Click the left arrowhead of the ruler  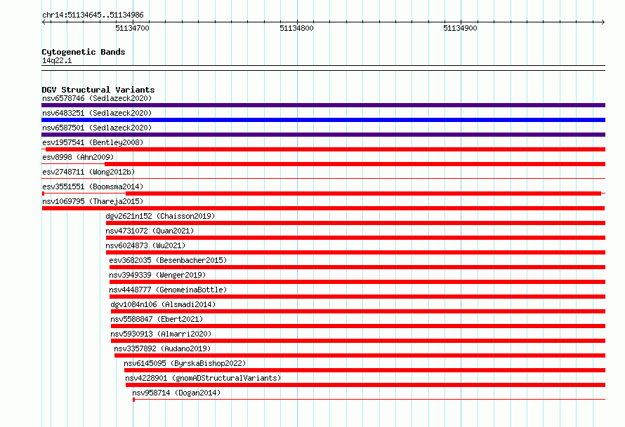tap(44, 22)
